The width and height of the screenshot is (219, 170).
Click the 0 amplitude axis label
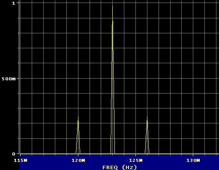click(x=14, y=154)
